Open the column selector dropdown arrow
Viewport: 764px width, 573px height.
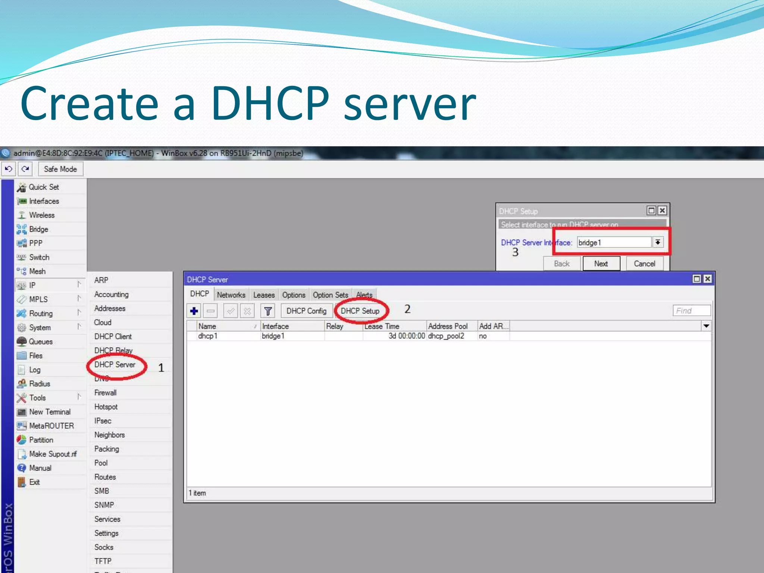click(706, 326)
